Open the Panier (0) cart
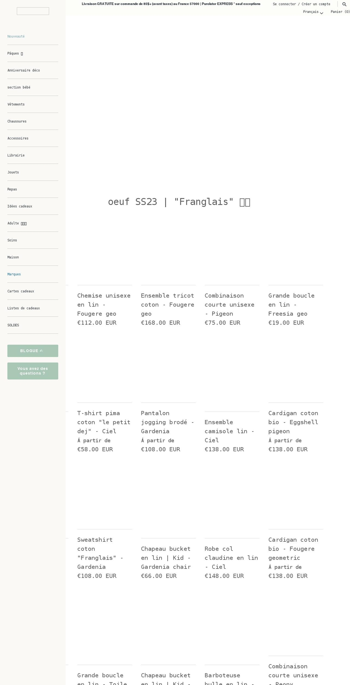The width and height of the screenshot is (350, 685). click(x=340, y=12)
